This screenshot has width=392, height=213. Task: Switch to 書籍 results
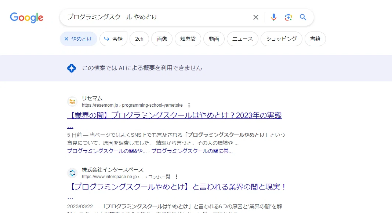(x=315, y=39)
